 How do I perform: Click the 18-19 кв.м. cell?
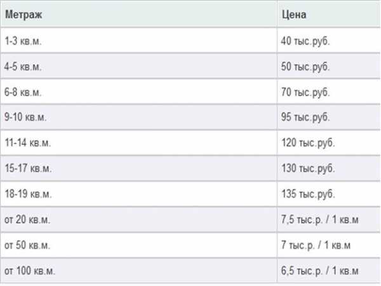point(27,194)
